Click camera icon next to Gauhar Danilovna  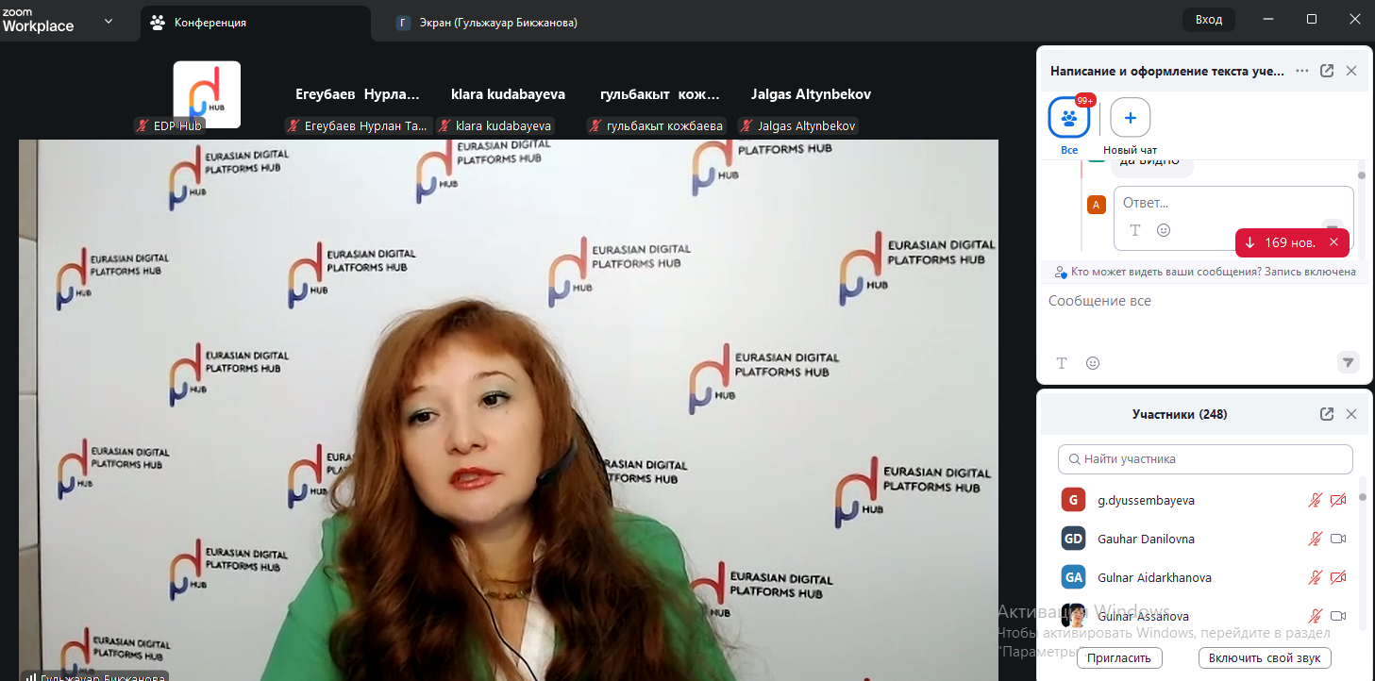coord(1337,539)
